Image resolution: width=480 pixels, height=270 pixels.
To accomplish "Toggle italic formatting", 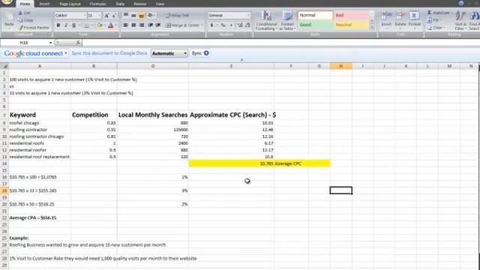I will point(66,25).
